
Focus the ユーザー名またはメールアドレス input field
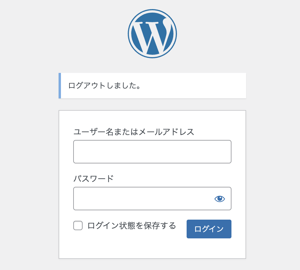[x=152, y=152]
